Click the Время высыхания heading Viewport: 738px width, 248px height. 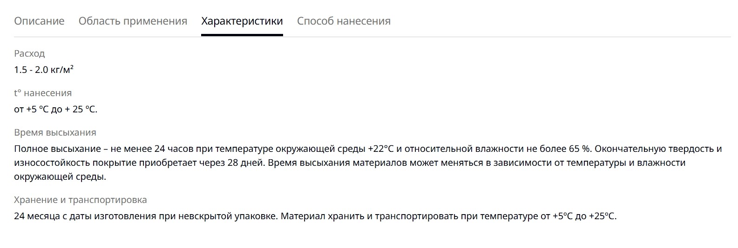coord(55,132)
